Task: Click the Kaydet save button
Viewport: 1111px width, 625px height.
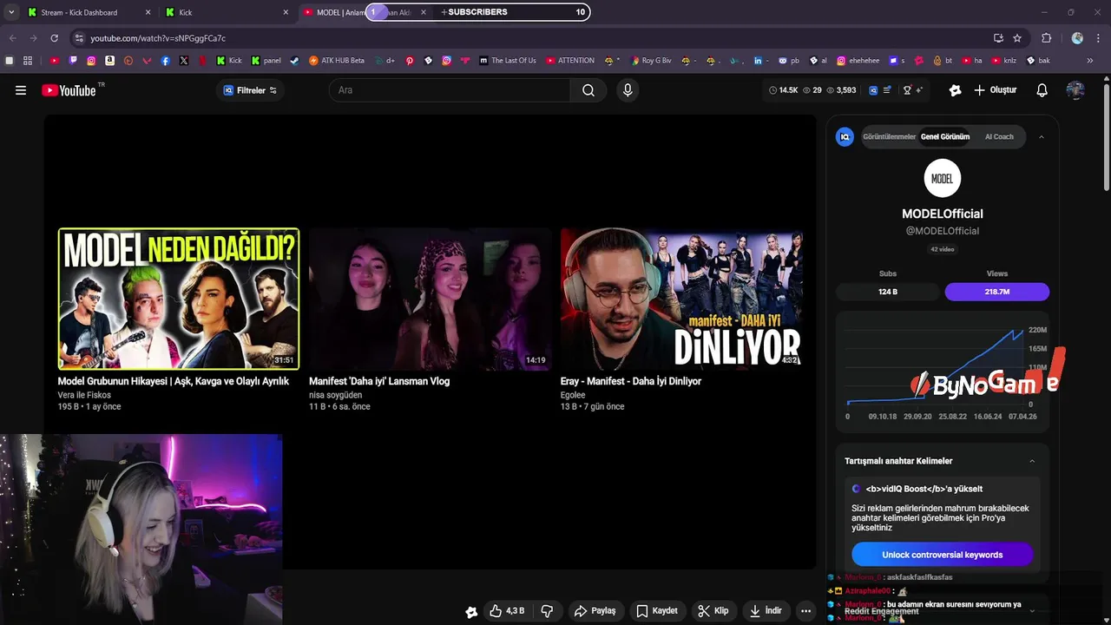Action: 657,611
